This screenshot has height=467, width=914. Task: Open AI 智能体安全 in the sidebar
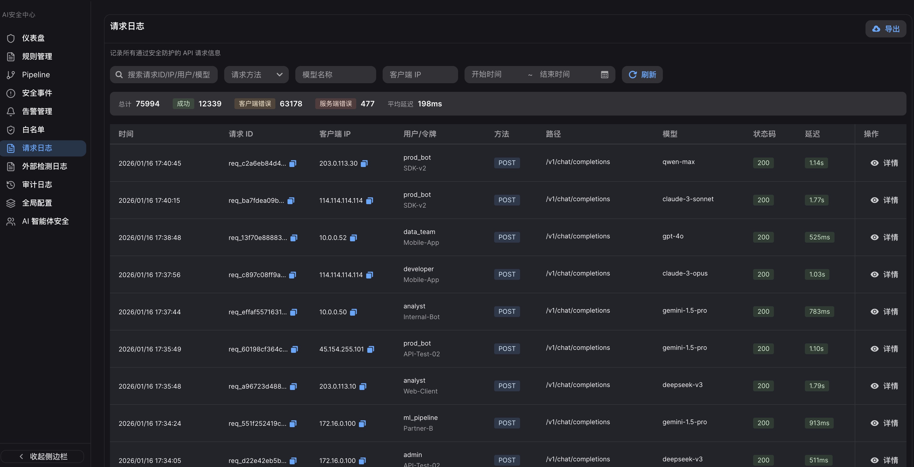pyautogui.click(x=46, y=221)
